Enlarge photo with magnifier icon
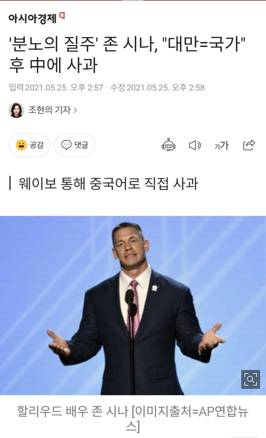 click(251, 379)
